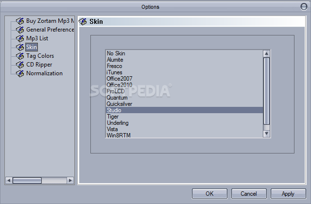Choose the Underling skin

pyautogui.click(x=185, y=123)
